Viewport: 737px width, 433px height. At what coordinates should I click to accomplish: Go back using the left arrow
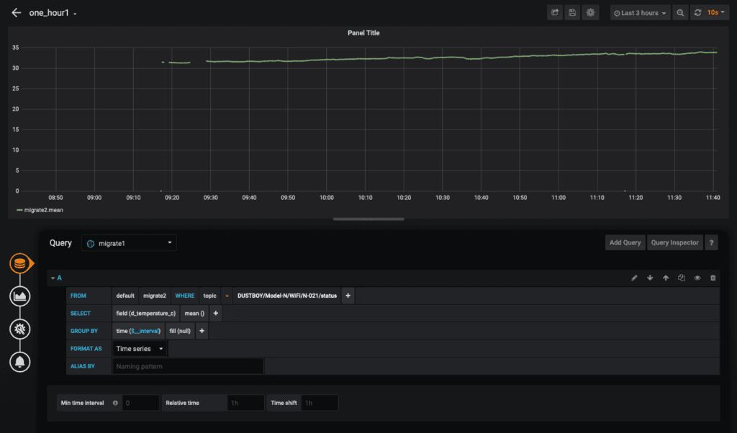[17, 13]
